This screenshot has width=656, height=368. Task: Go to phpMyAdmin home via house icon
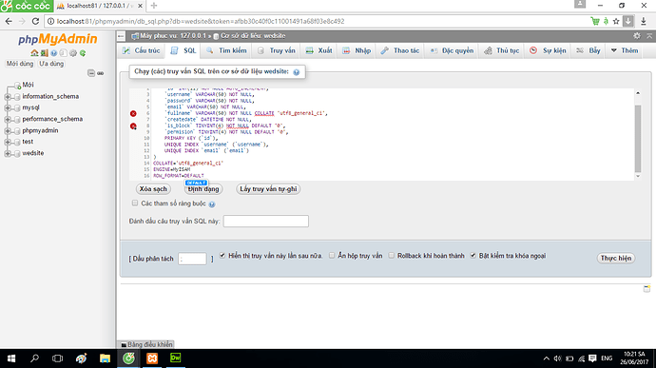click(34, 53)
